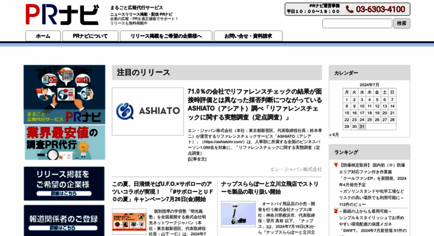The height and width of the screenshot is (236, 434).
Task: Select calendar date 1
Action: 346,100
